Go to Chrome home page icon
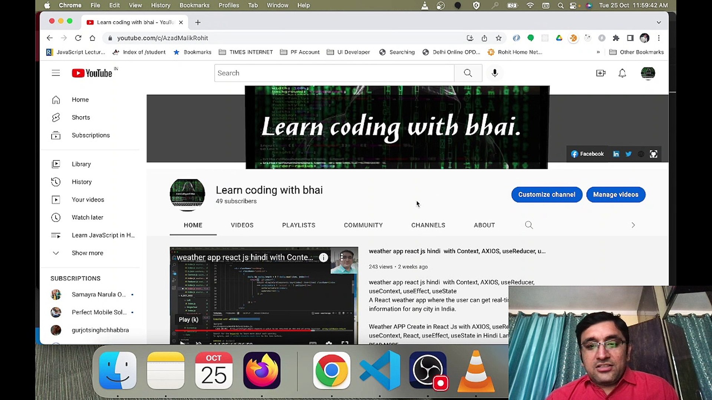Image resolution: width=712 pixels, height=400 pixels. tap(92, 38)
